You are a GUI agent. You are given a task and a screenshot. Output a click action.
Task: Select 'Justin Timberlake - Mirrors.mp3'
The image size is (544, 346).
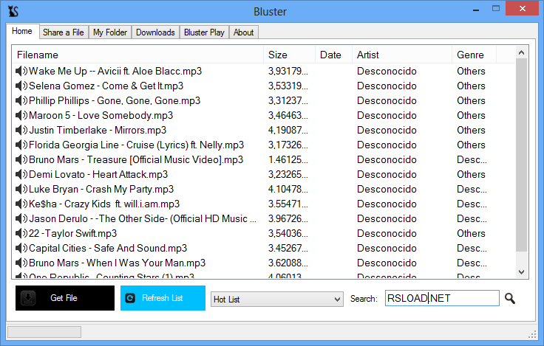click(x=98, y=131)
